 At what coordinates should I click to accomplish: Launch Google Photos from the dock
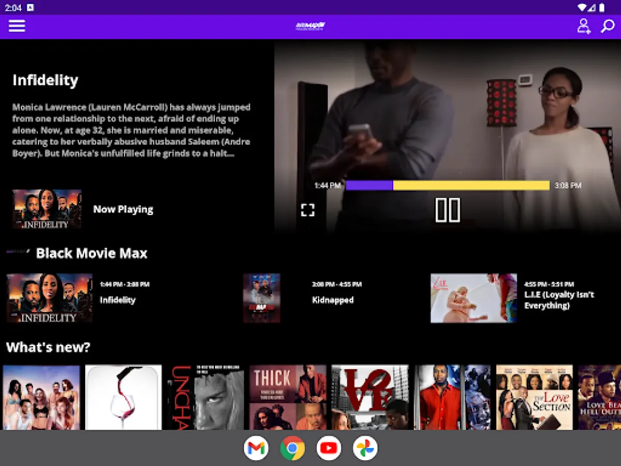(365, 448)
